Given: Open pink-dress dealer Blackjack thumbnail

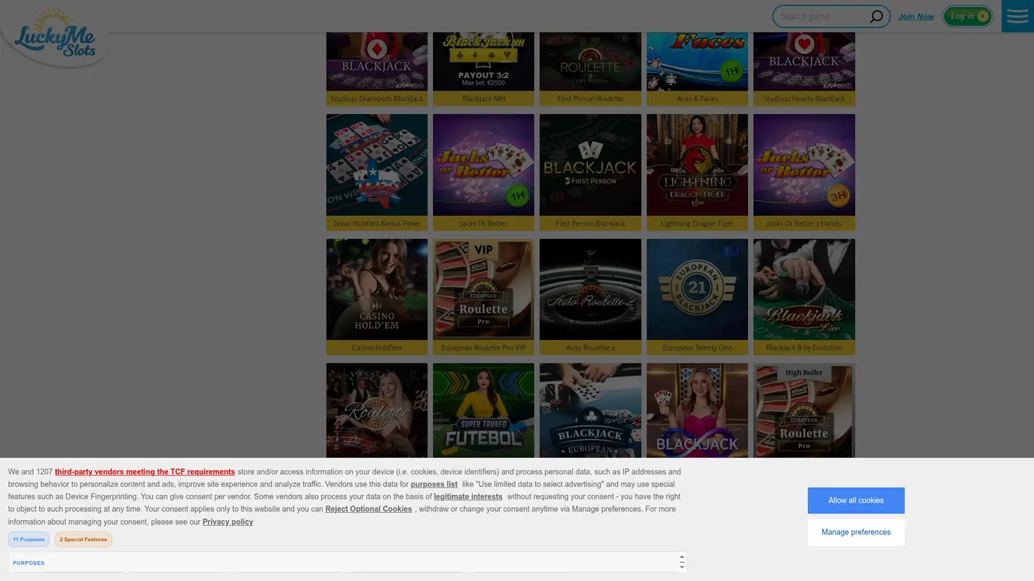Looking at the screenshot, I should (x=697, y=410).
